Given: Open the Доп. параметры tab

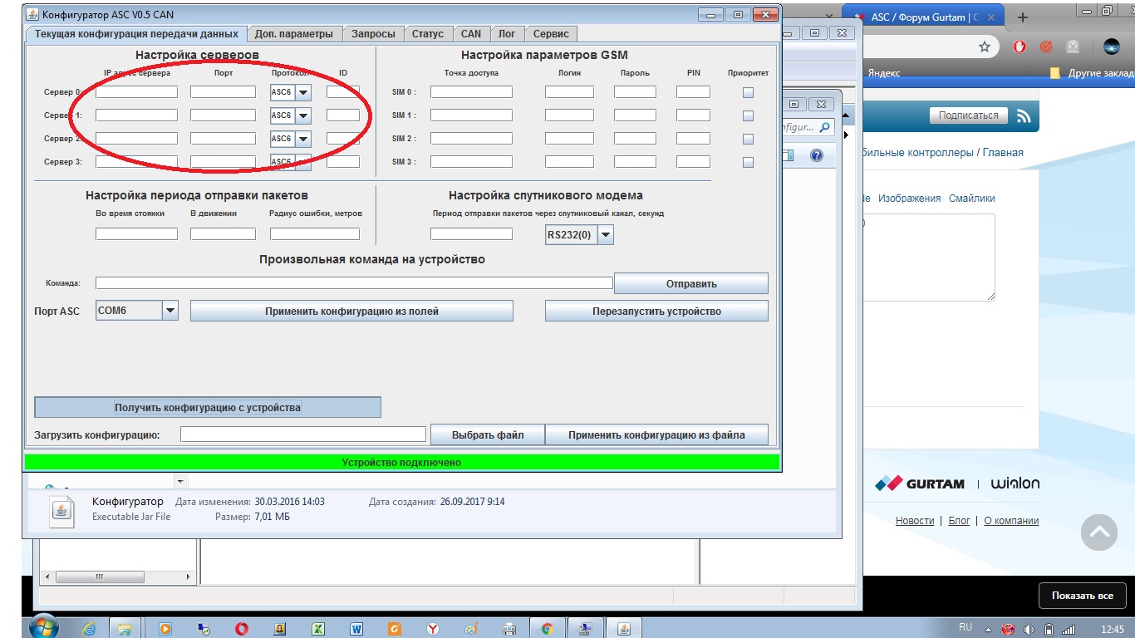Looking at the screenshot, I should pyautogui.click(x=294, y=34).
